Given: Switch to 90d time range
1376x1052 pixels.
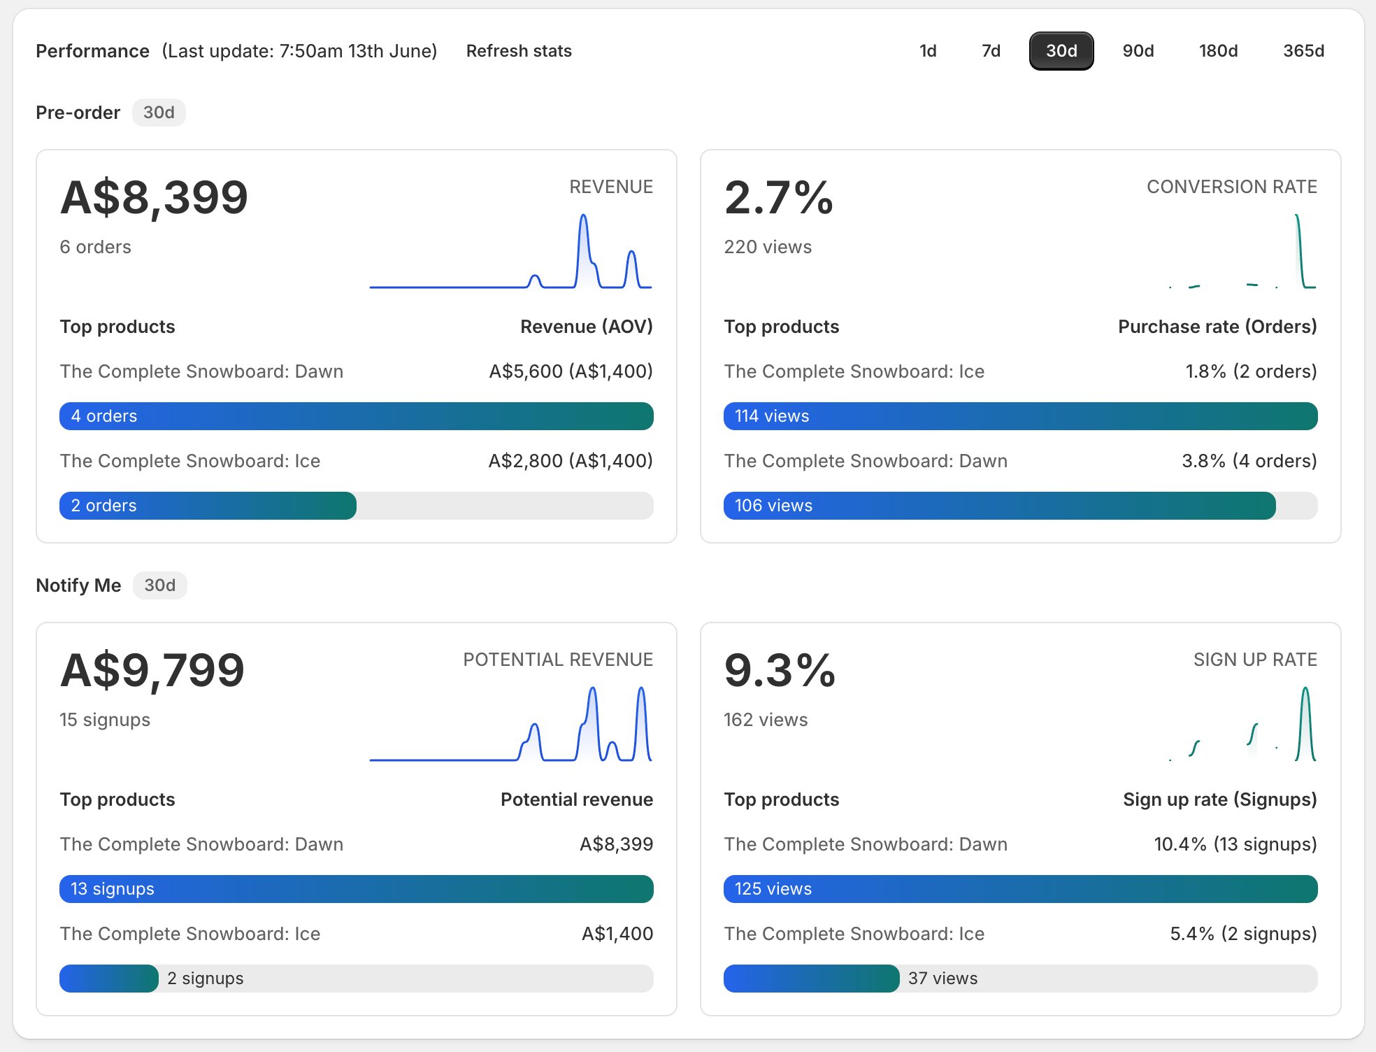Looking at the screenshot, I should pos(1138,51).
